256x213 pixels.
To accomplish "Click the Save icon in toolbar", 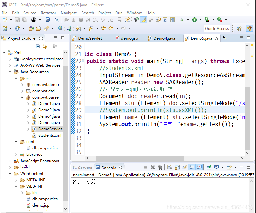I will pyautogui.click(x=17, y=20).
